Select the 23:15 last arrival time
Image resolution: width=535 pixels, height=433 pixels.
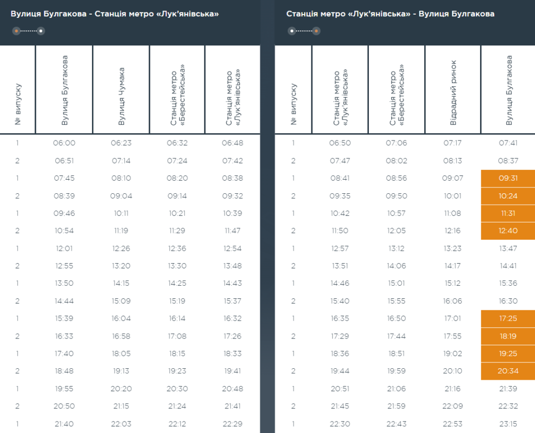pos(508,424)
